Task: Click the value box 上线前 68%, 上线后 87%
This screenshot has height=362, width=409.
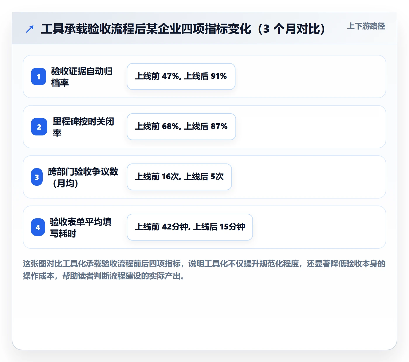Action: (x=181, y=127)
